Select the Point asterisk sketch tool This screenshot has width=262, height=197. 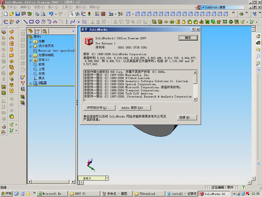point(79,22)
